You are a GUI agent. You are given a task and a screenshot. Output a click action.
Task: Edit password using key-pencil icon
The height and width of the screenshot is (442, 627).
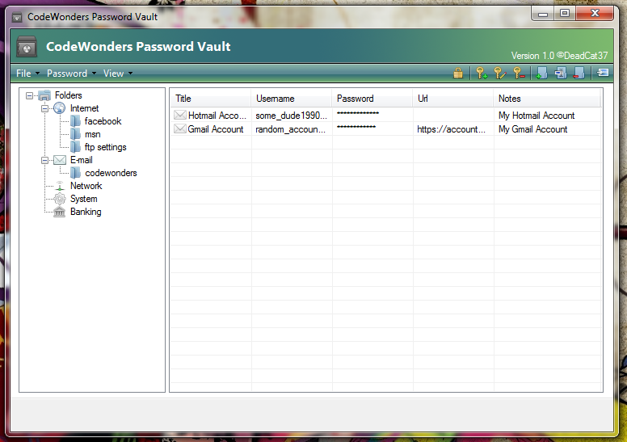coord(500,74)
